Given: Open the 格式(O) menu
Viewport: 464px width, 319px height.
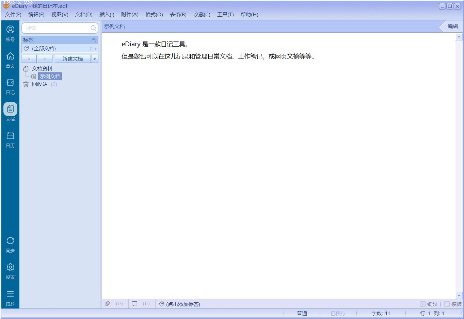Looking at the screenshot, I should [x=154, y=15].
